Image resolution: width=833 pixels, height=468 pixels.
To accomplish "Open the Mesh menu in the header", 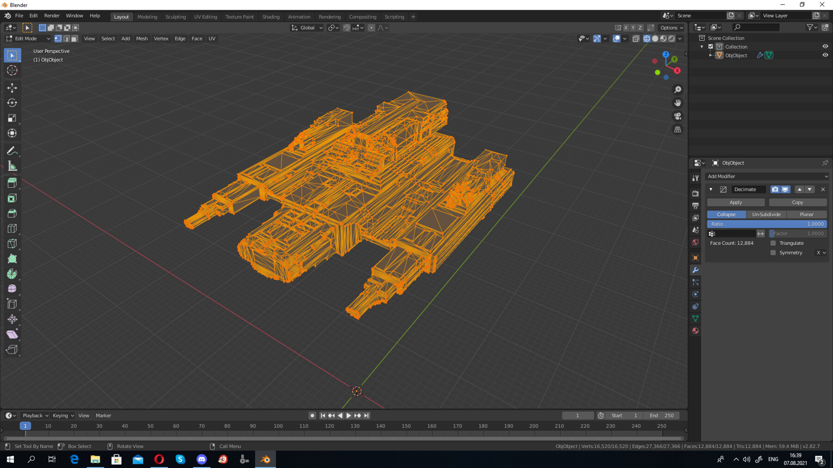I will pyautogui.click(x=142, y=38).
